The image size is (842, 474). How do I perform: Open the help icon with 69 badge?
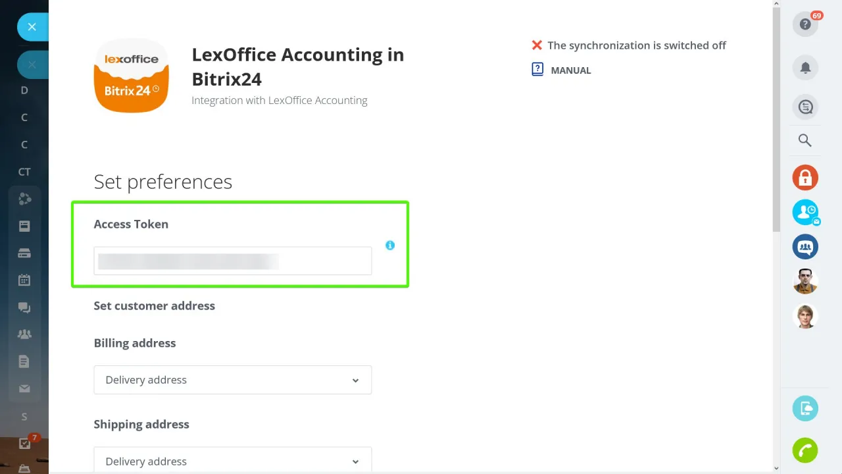coord(805,24)
